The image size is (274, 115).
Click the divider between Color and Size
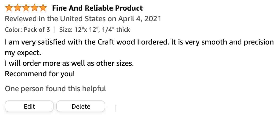55,30
